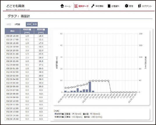
Task: Click the どこでも簡測 site title
Action: point(15,6)
